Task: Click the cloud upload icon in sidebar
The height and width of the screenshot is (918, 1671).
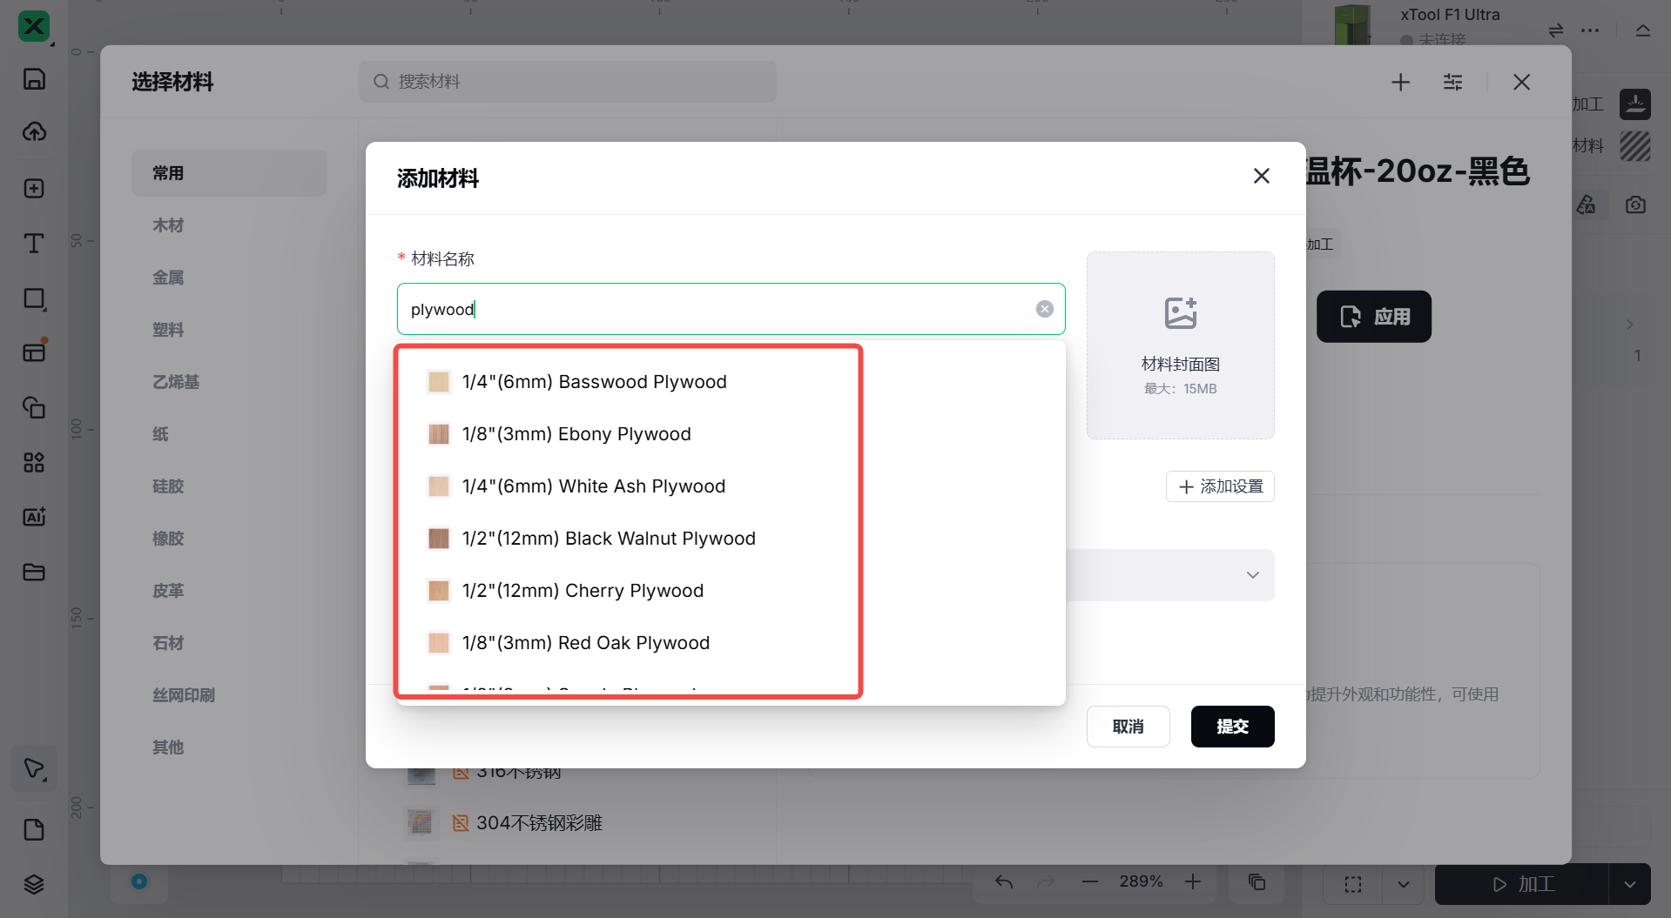Action: pos(34,132)
